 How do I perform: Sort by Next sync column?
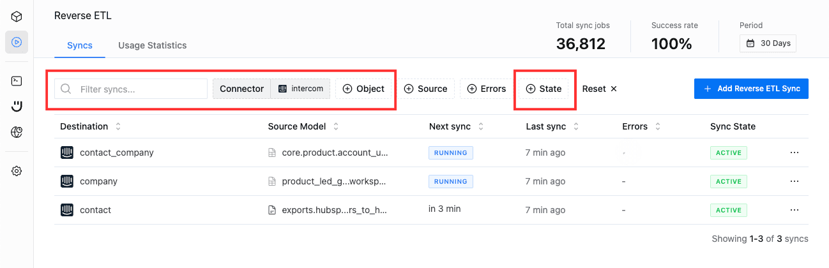click(457, 126)
